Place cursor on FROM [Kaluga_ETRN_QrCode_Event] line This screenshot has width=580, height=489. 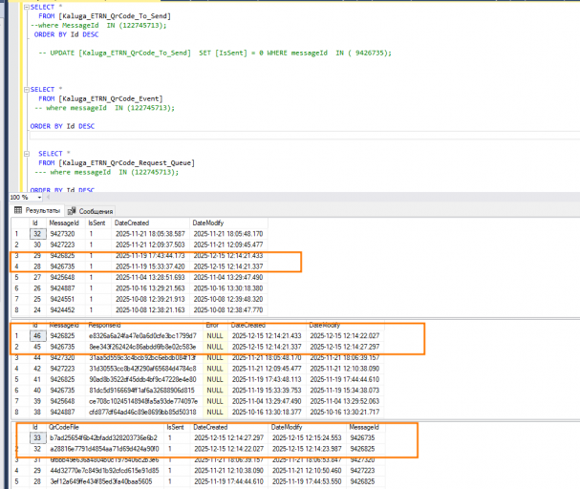[100, 98]
